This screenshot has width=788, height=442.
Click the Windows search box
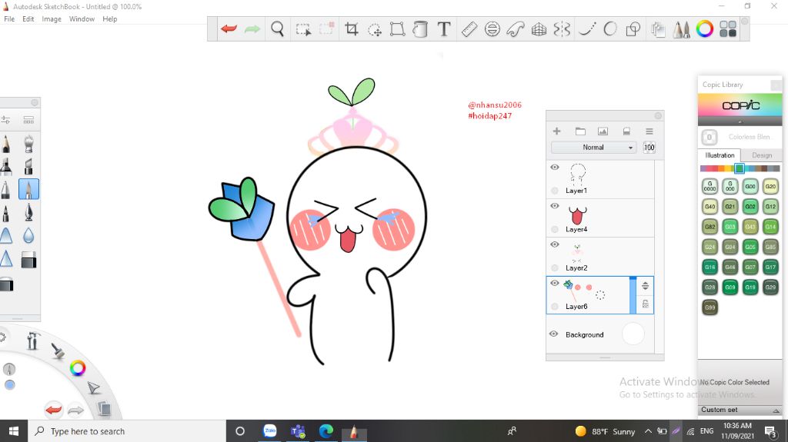[129, 431]
